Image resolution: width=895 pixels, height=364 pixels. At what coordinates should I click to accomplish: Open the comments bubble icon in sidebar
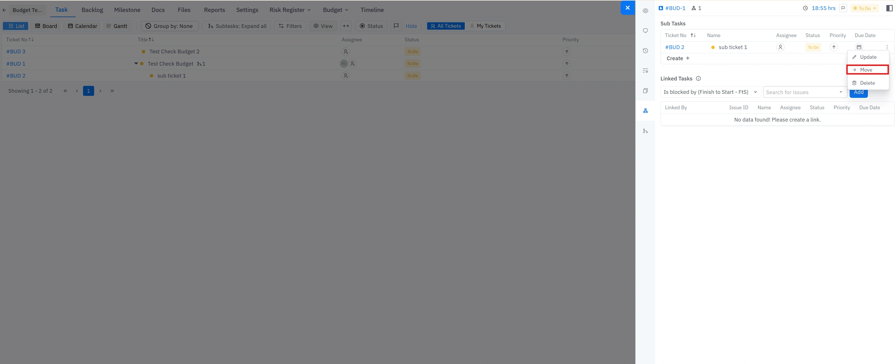[x=645, y=31]
